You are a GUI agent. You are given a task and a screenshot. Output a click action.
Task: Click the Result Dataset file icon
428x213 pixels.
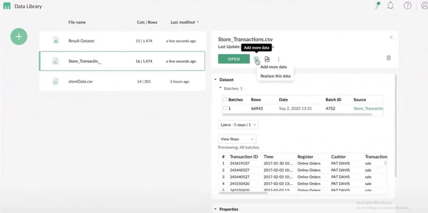56,41
